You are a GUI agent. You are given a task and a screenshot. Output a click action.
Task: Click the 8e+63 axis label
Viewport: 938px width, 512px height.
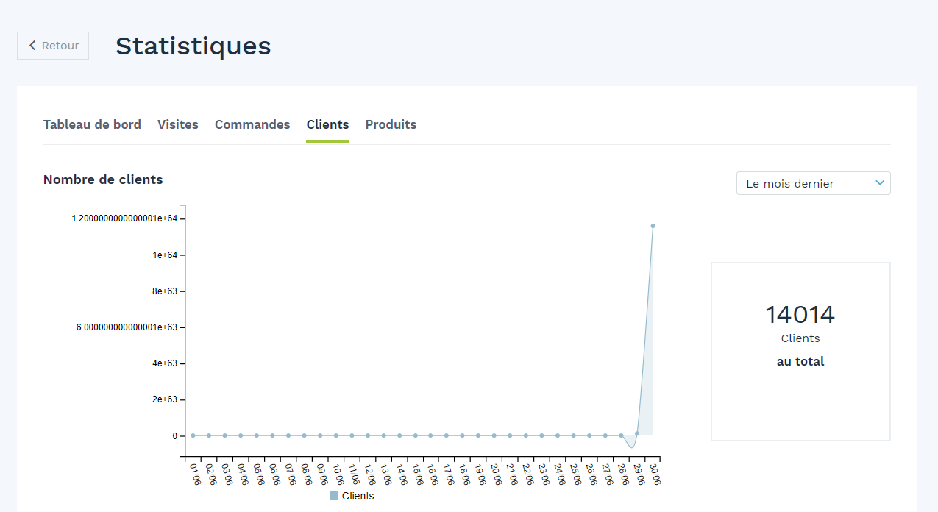pos(165,291)
